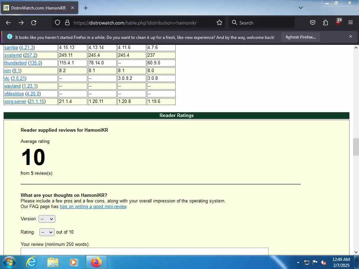Click the scrollbar up arrow
The width and height of the screenshot is (359, 269).
click(x=356, y=48)
